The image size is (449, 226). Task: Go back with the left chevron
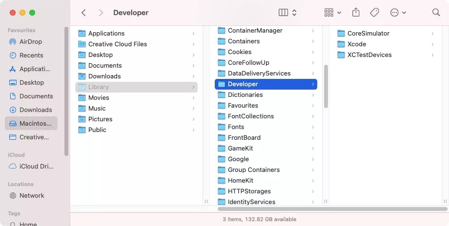point(83,13)
